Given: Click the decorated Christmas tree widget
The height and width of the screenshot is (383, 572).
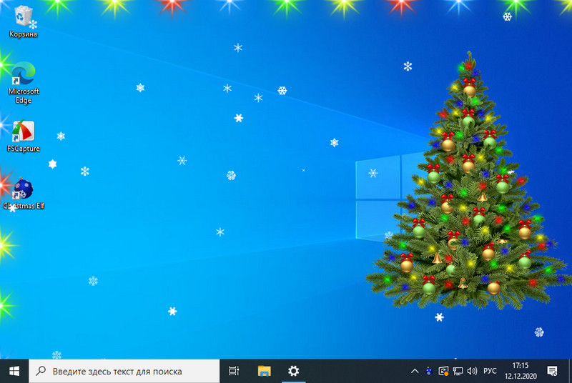Looking at the screenshot, I should 469,182.
